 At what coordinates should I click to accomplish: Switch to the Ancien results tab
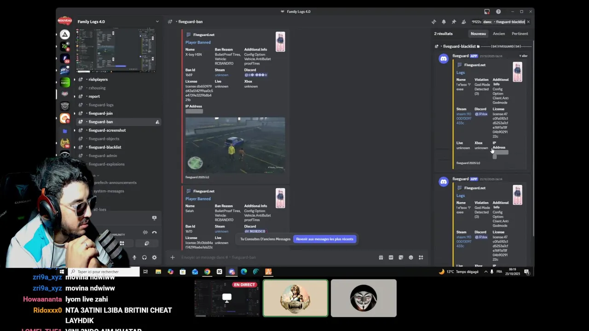coord(499,34)
